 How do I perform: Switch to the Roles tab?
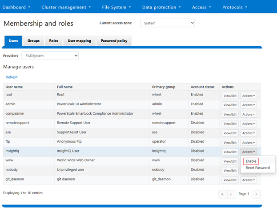(x=53, y=41)
